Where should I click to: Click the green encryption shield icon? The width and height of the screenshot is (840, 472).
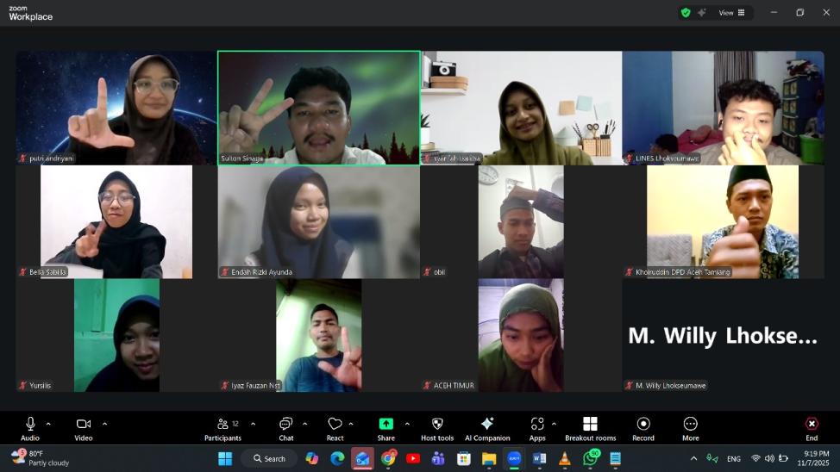pyautogui.click(x=686, y=13)
